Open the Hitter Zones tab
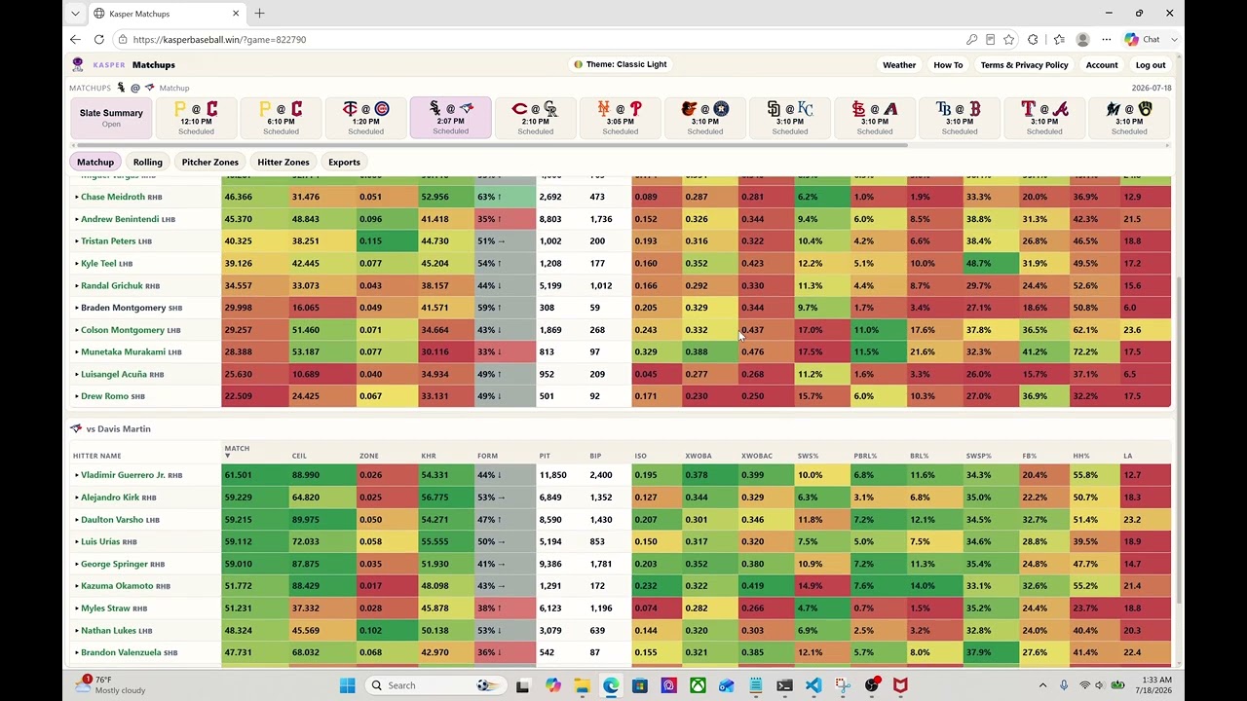Viewport: 1247px width, 701px height. pyautogui.click(x=283, y=163)
